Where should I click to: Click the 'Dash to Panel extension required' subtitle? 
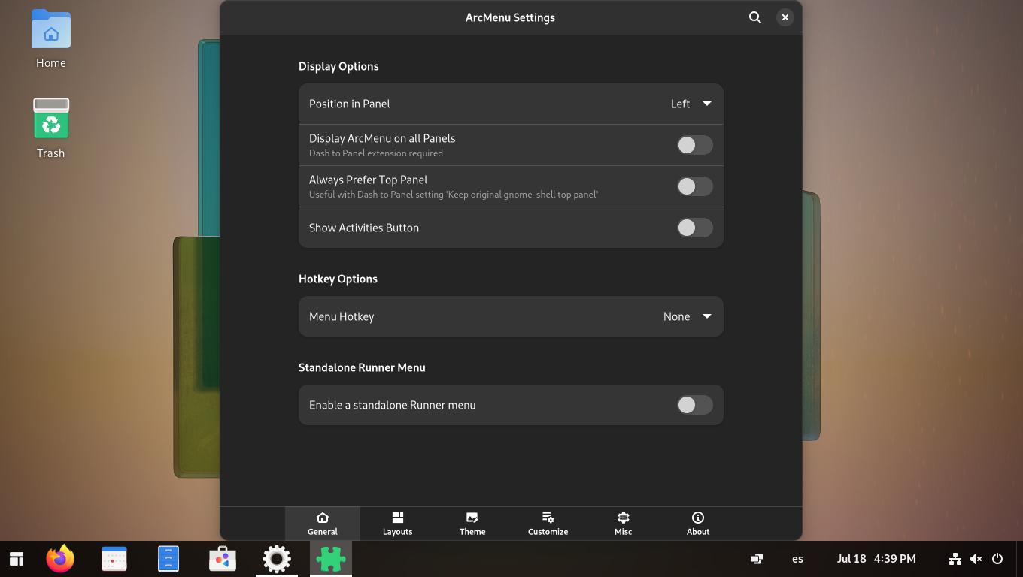point(376,153)
